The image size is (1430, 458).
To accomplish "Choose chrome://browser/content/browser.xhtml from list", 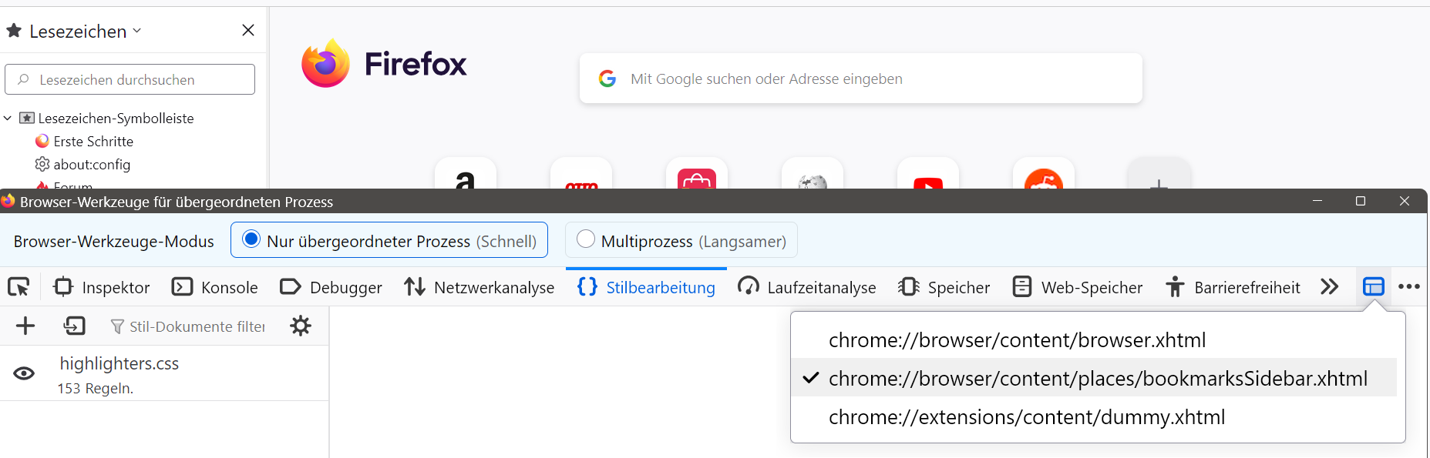I will (1016, 340).
